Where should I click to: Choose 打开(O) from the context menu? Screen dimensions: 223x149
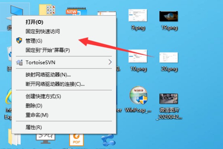[x=64, y=22]
